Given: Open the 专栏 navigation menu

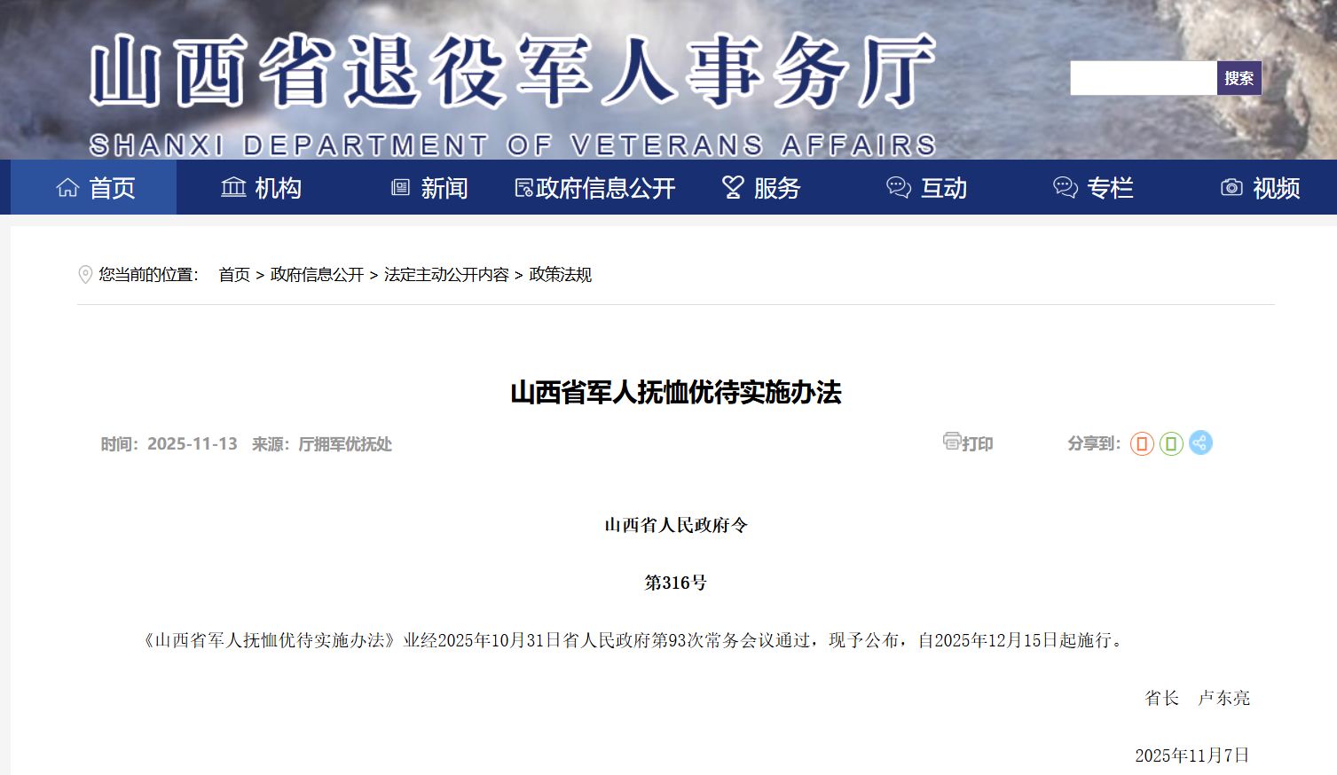Looking at the screenshot, I should (x=1110, y=188).
